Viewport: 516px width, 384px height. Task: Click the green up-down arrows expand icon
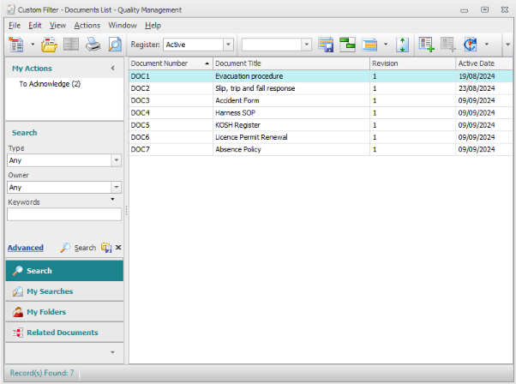click(x=402, y=45)
